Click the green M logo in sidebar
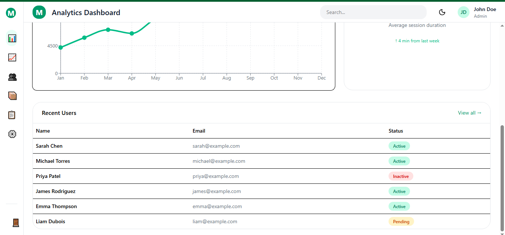Viewport: 505px width, 235px height. pyautogui.click(x=11, y=13)
